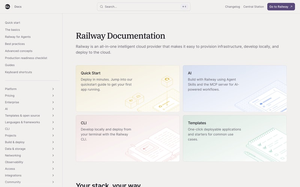Expand the Enterprise section chevron
Screen dimensions: 300x187
pyautogui.click(x=53, y=102)
